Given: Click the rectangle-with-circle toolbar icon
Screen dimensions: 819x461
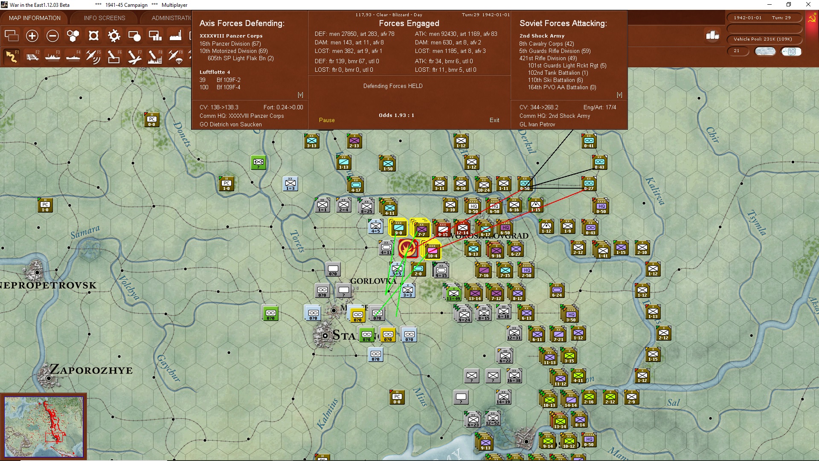Looking at the screenshot, I should pos(134,36).
